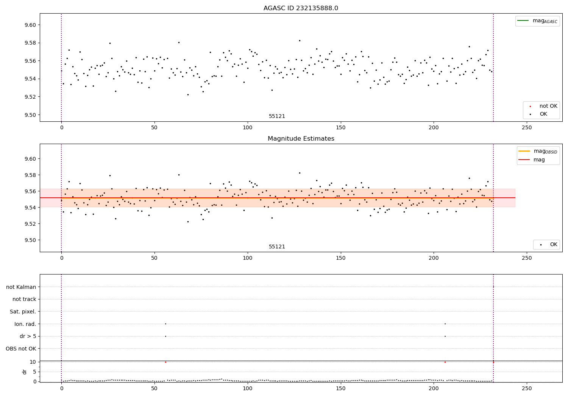Click the 9.52 y-tick in the top plot
568x397 pixels.
pyautogui.click(x=30, y=97)
